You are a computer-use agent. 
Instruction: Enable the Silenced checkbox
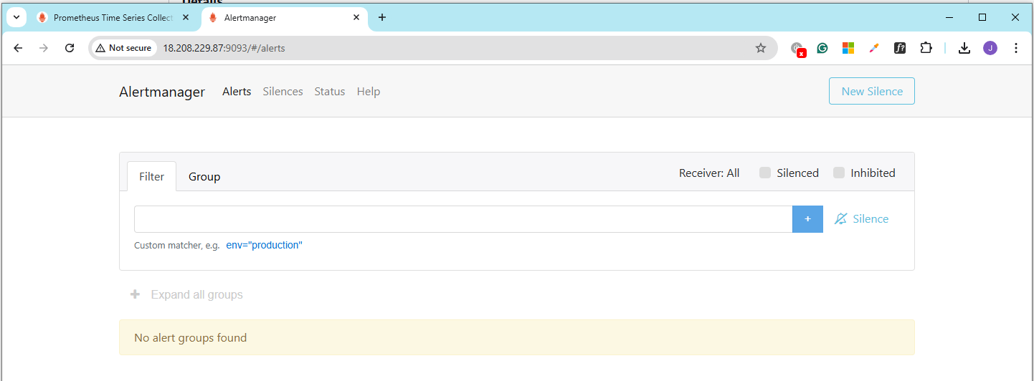[765, 173]
